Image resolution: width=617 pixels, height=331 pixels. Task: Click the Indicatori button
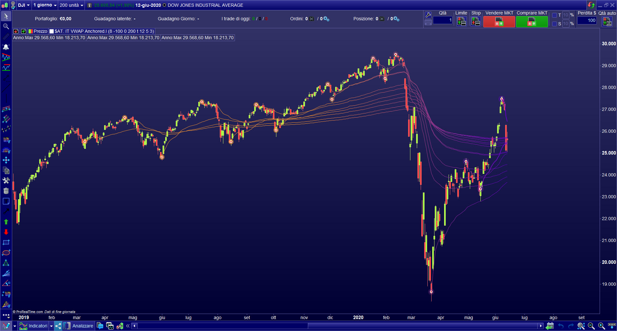[33, 326]
